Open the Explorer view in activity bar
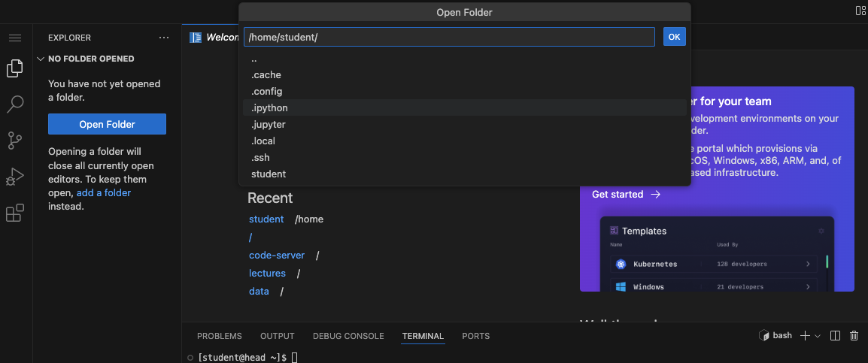Image resolution: width=868 pixels, height=363 pixels. click(15, 68)
